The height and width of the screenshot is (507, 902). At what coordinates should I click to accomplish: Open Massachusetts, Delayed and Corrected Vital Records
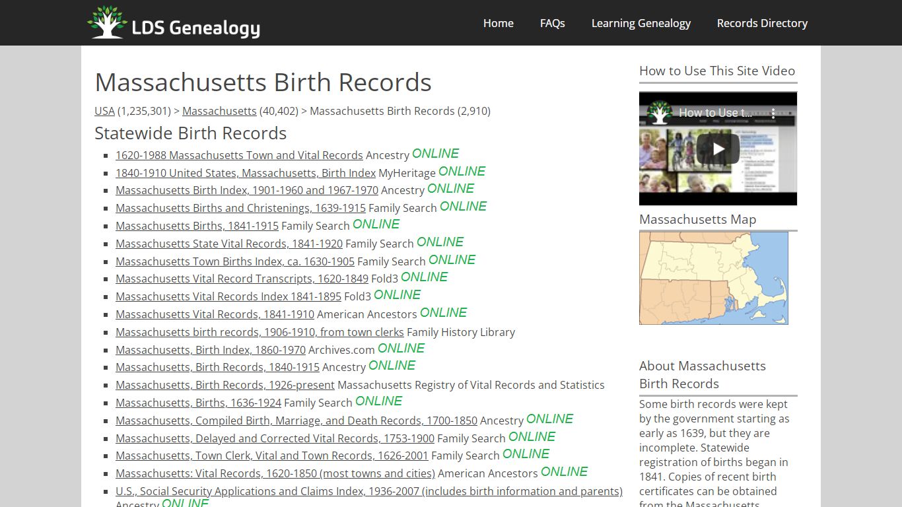coord(275,438)
